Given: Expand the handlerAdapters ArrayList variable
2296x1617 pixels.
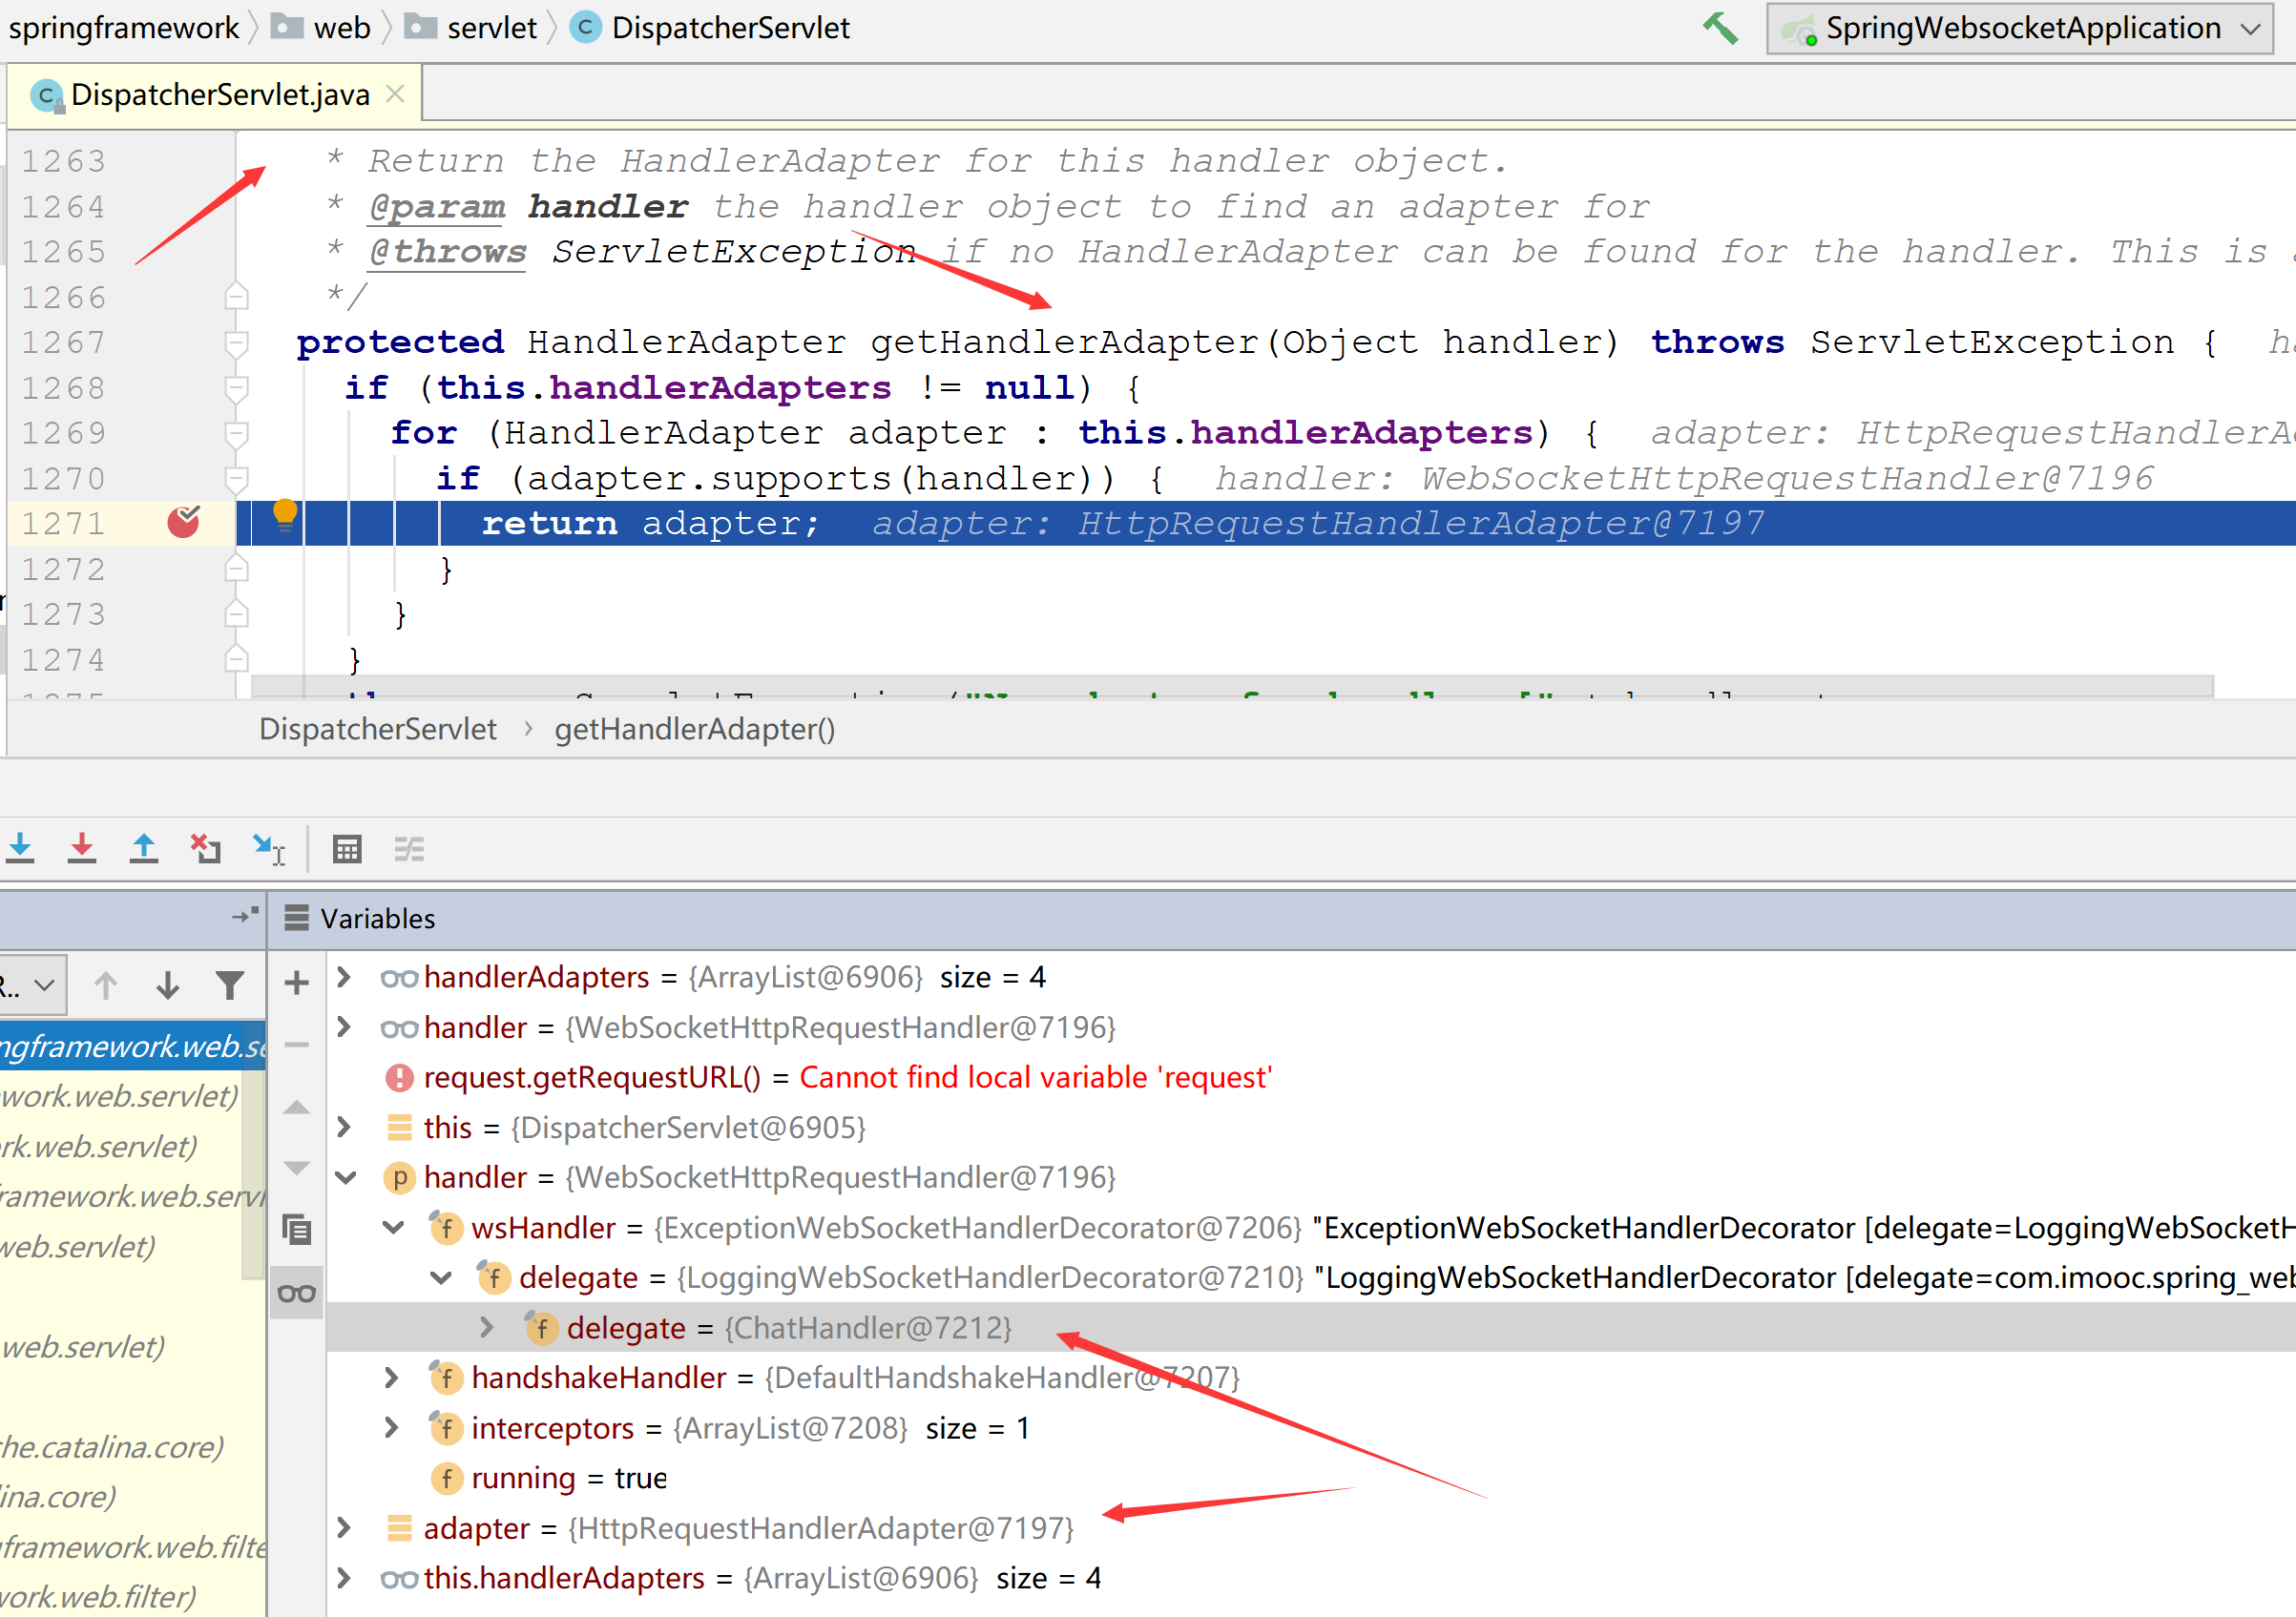Looking at the screenshot, I should point(344,976).
